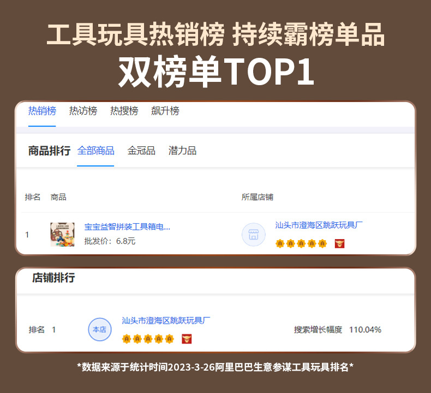This screenshot has width=431, height=393.
Task: Select 潜力品 filter tab
Action: click(x=182, y=151)
